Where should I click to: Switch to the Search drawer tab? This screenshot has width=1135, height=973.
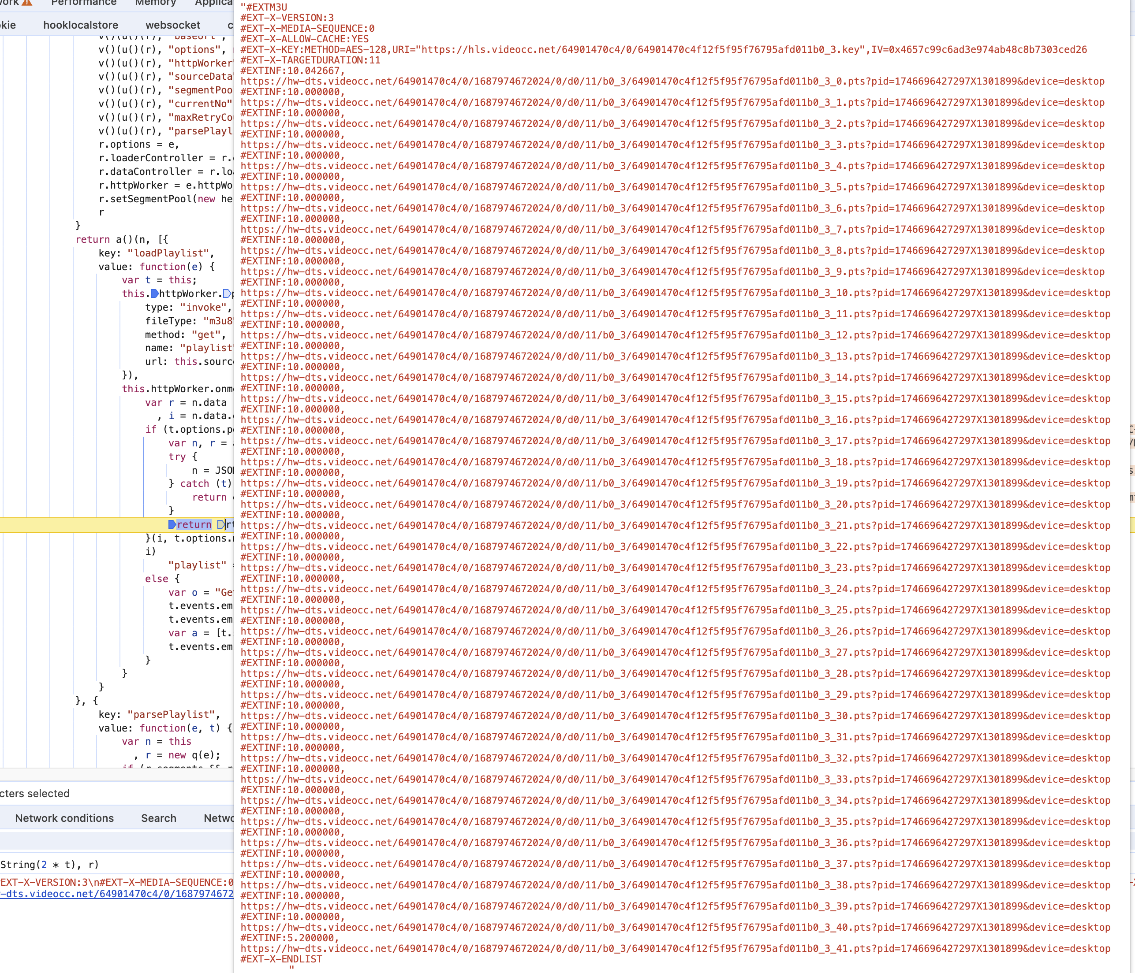158,818
